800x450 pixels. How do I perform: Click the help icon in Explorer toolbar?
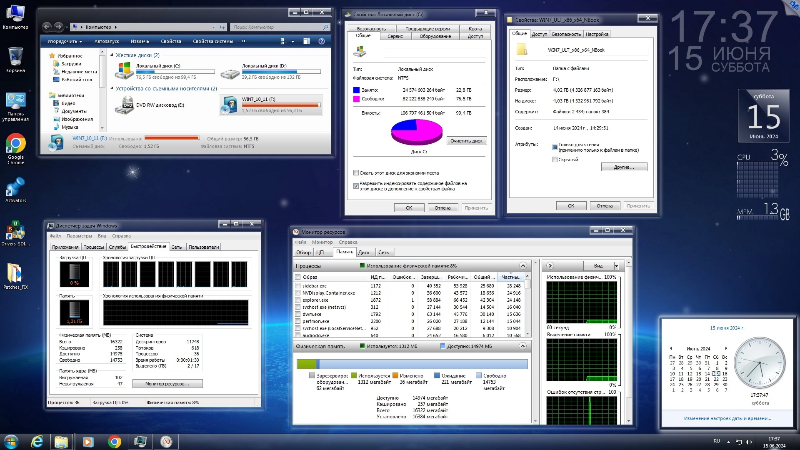[x=322, y=41]
